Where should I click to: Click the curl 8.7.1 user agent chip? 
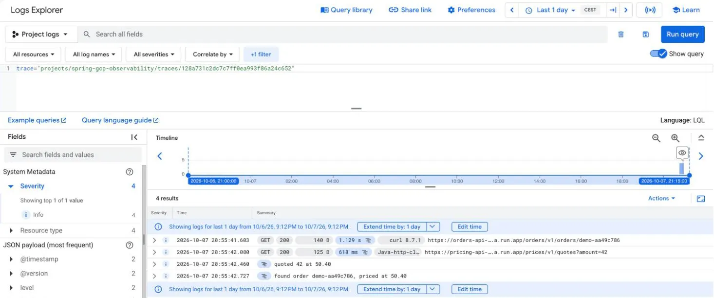click(400, 241)
